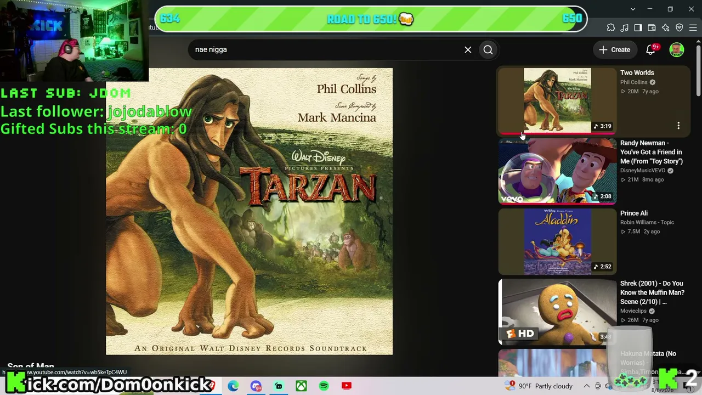This screenshot has height=395, width=702.
Task: Clear the YouTube search box text
Action: point(468,50)
